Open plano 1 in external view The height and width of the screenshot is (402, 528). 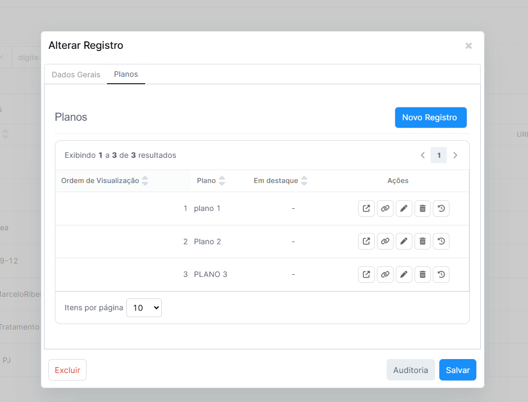(x=366, y=208)
